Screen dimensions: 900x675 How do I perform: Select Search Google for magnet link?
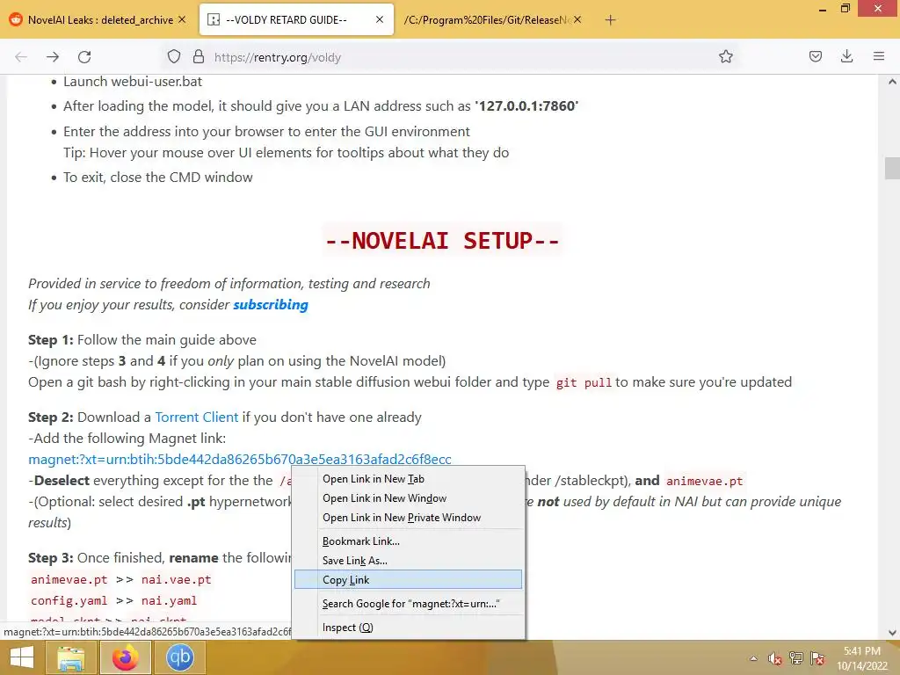coord(408,604)
